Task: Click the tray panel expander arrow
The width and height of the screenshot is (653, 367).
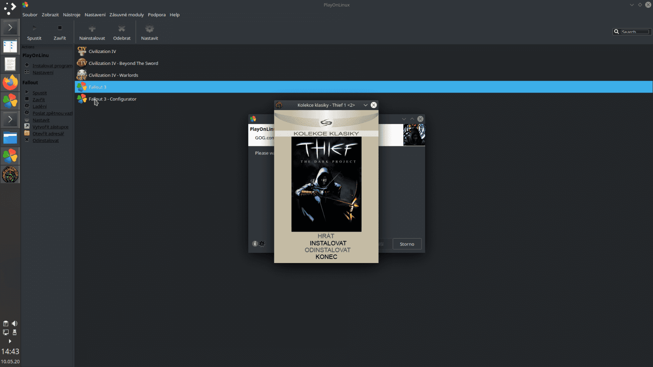Action: (10, 341)
